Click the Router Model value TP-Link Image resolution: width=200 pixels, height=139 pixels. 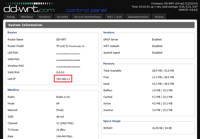click(70, 46)
